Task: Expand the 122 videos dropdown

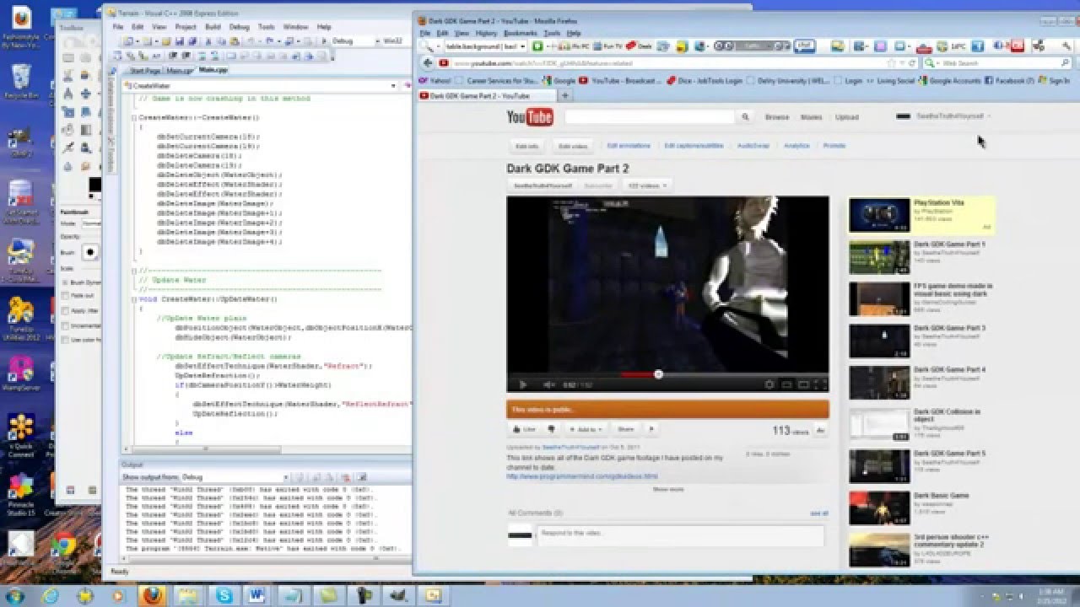Action: tap(645, 185)
